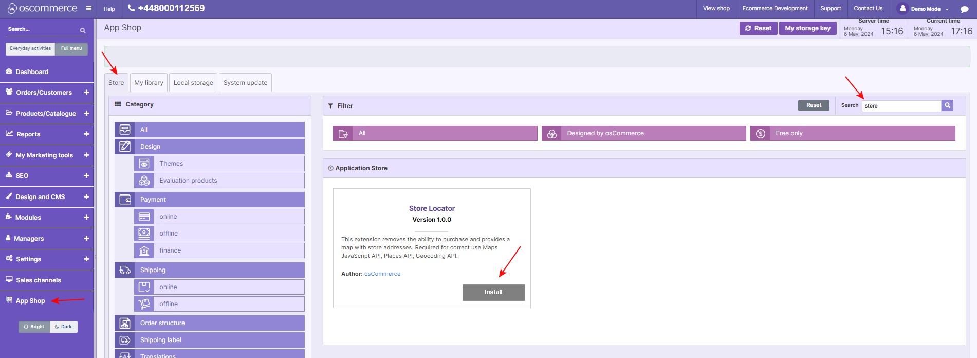This screenshot has height=358, width=977.
Task: Expand My Marketing tools section
Action: coord(86,155)
